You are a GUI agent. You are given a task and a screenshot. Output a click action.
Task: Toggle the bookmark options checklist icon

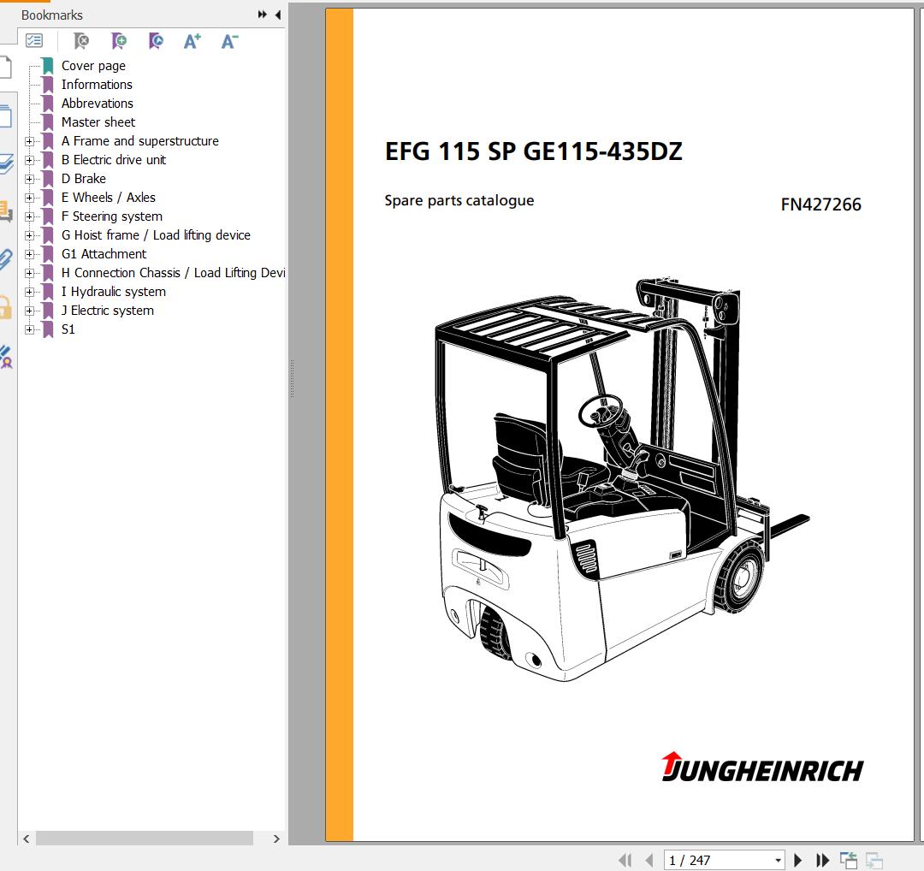[34, 41]
